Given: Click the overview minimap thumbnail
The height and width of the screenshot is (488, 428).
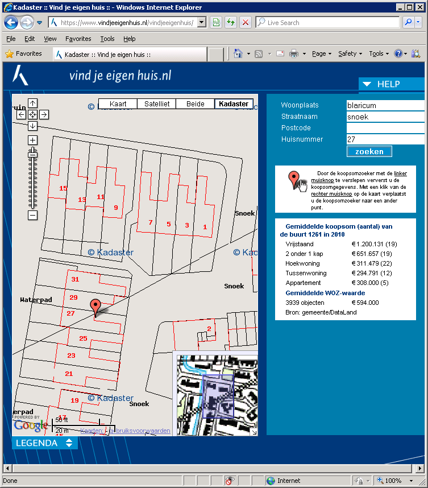Looking at the screenshot, I should (217, 395).
